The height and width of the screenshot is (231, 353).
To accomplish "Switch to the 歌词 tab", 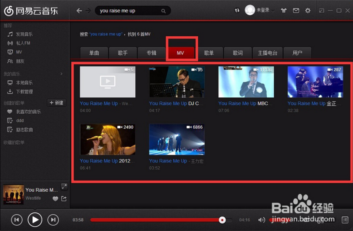I will (x=238, y=53).
